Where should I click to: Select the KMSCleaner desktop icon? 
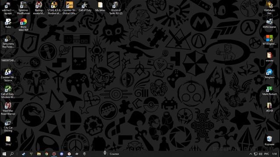[269, 22]
